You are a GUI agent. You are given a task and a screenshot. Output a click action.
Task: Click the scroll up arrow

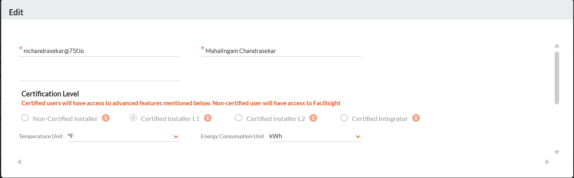tap(557, 46)
